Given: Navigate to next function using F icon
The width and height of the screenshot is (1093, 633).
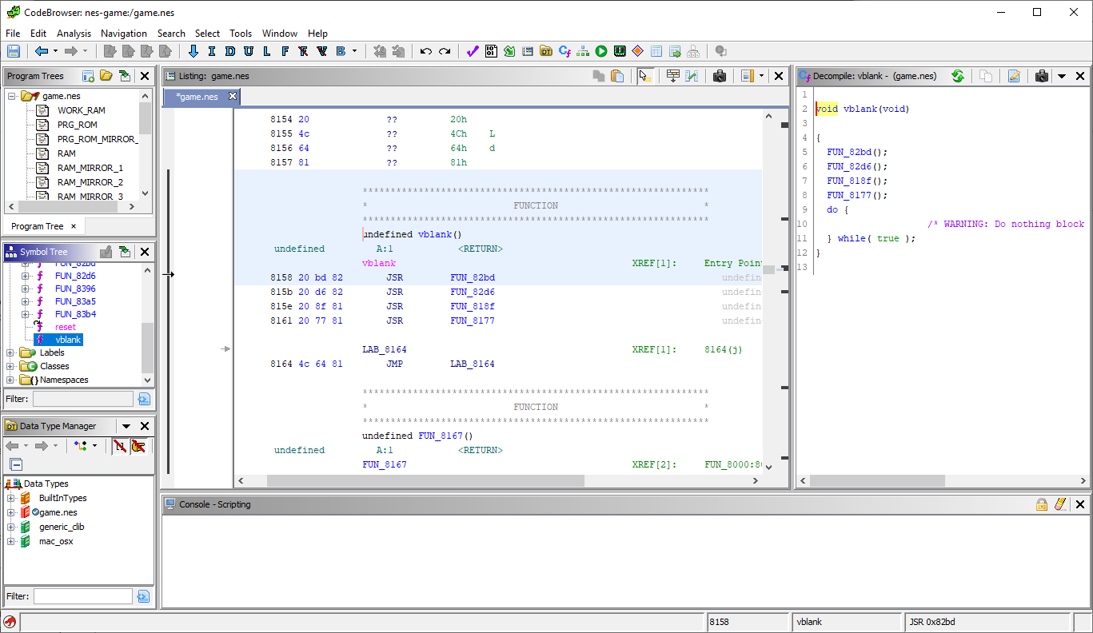Looking at the screenshot, I should click(285, 51).
